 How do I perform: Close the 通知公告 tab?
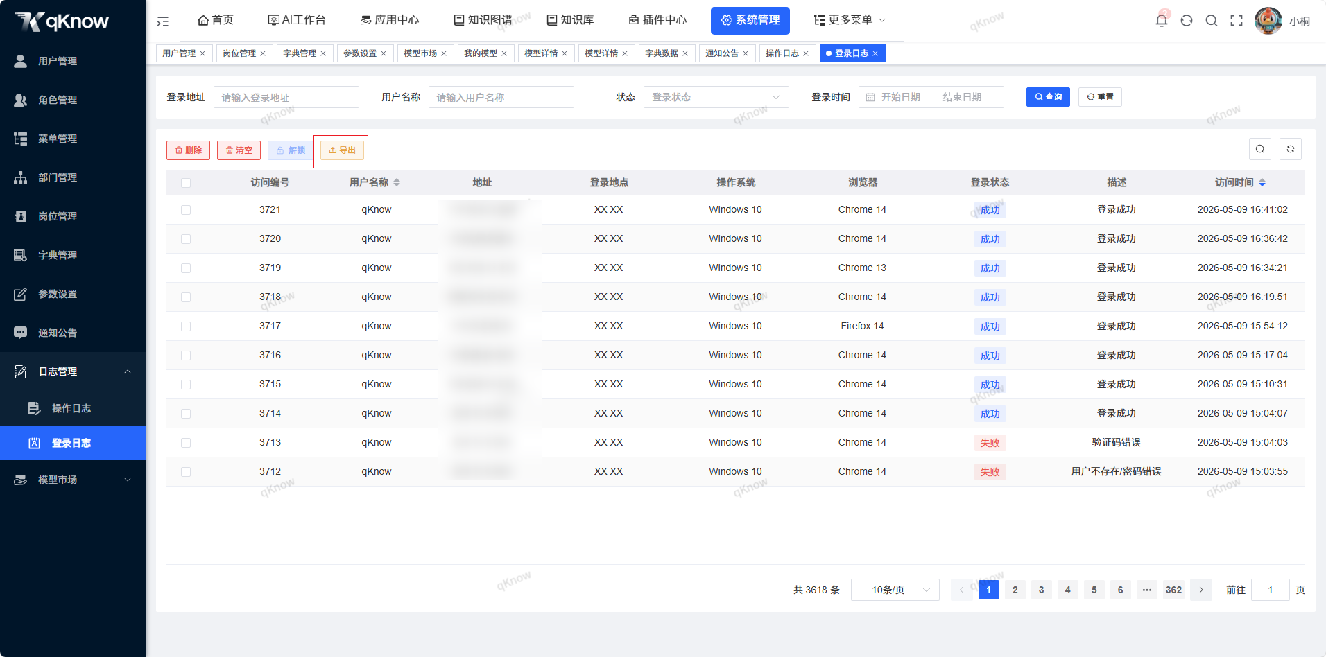click(x=746, y=53)
